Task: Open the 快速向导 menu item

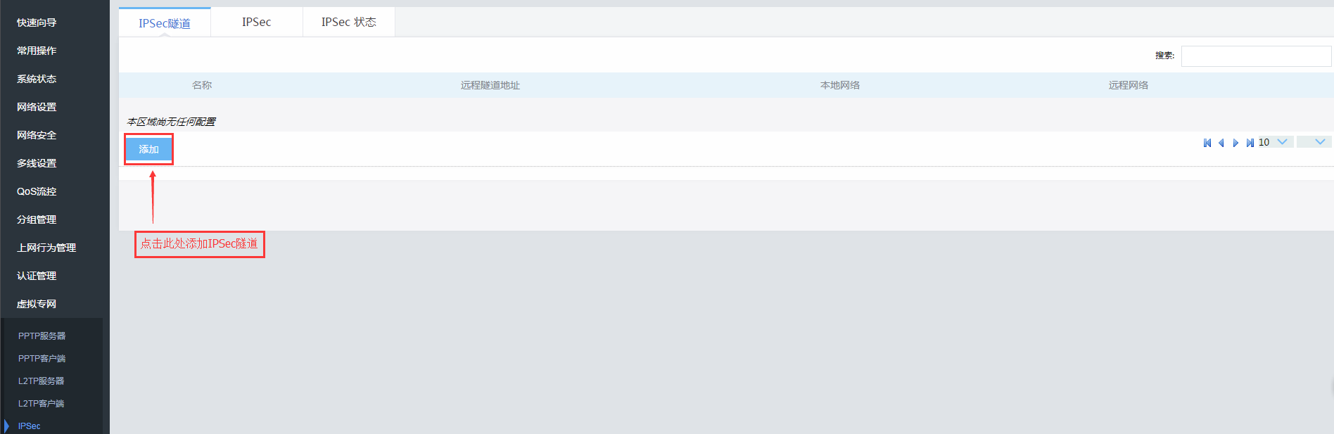Action: click(37, 23)
